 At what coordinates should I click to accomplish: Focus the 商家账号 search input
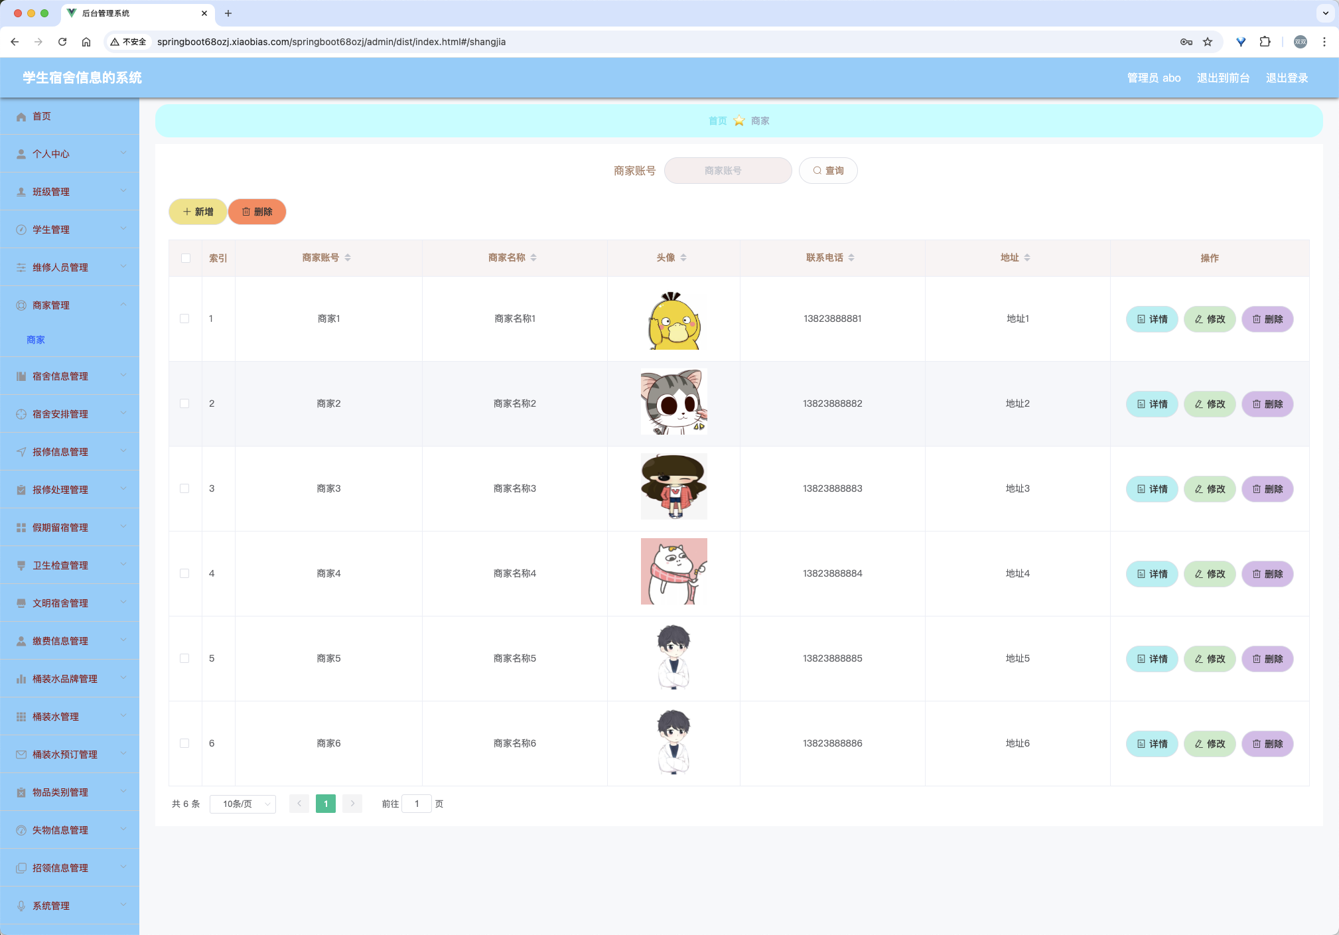tap(728, 171)
